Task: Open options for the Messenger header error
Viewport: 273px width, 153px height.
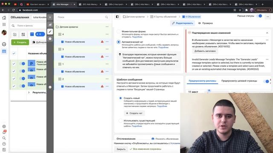Action: click(267, 40)
